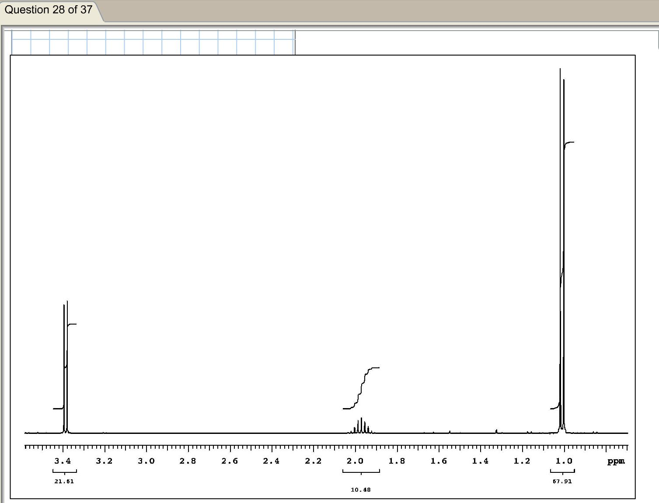The height and width of the screenshot is (503, 659).
Task: Click the integration value 67.91
Action: point(562,482)
